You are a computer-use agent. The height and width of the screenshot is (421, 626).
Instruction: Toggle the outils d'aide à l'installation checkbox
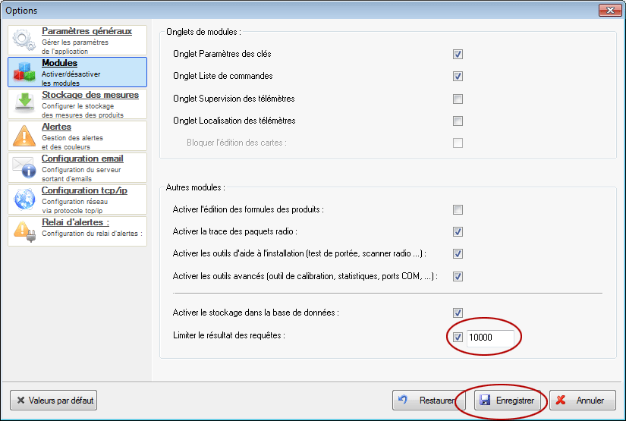coord(458,253)
